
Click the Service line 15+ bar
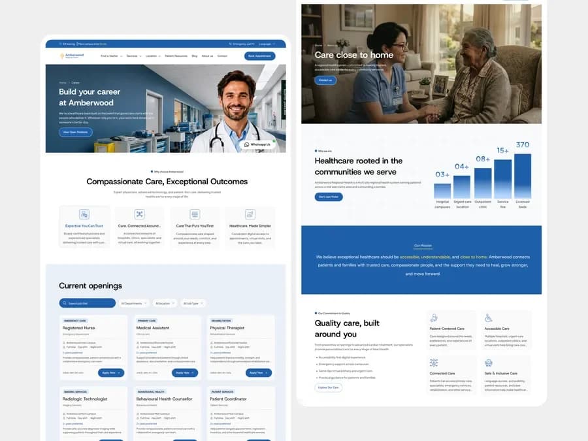(503, 179)
